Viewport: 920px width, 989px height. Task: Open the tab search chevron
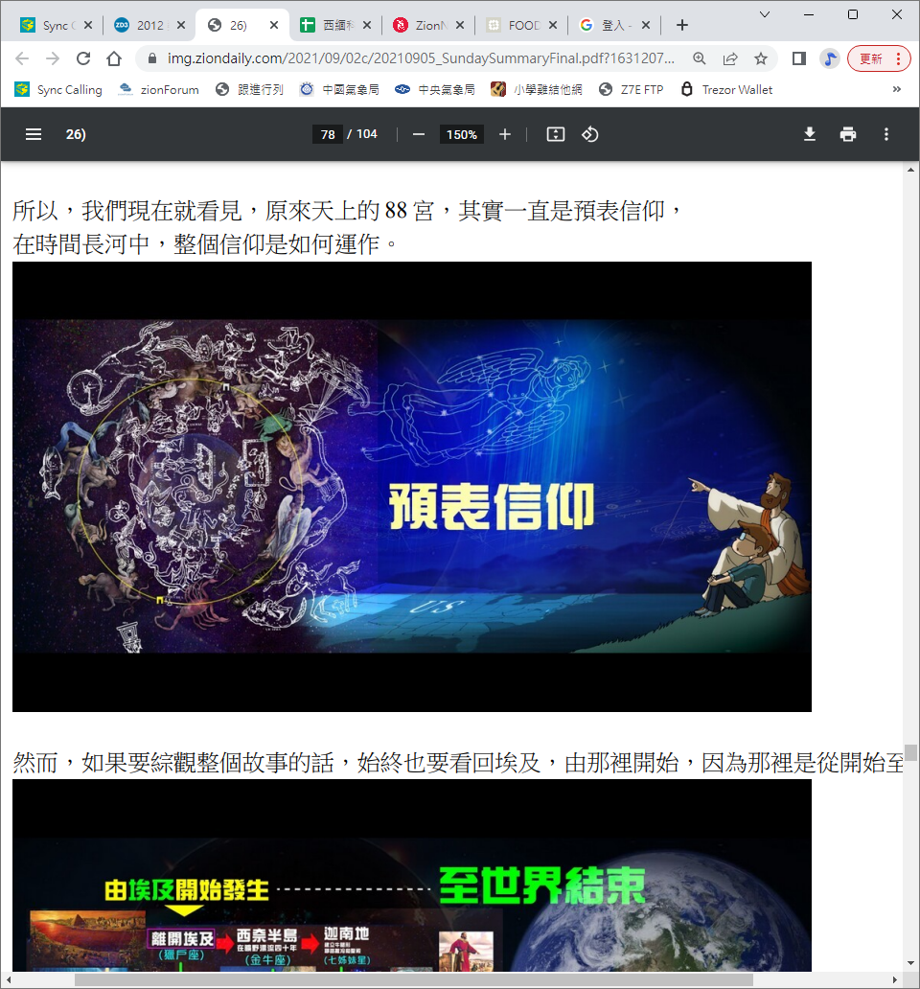coord(764,14)
